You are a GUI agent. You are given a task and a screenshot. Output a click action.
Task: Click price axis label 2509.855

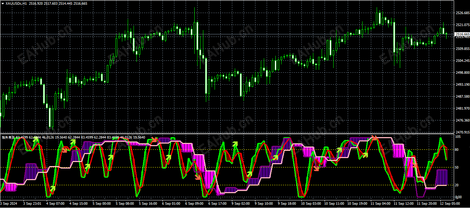click(462, 49)
